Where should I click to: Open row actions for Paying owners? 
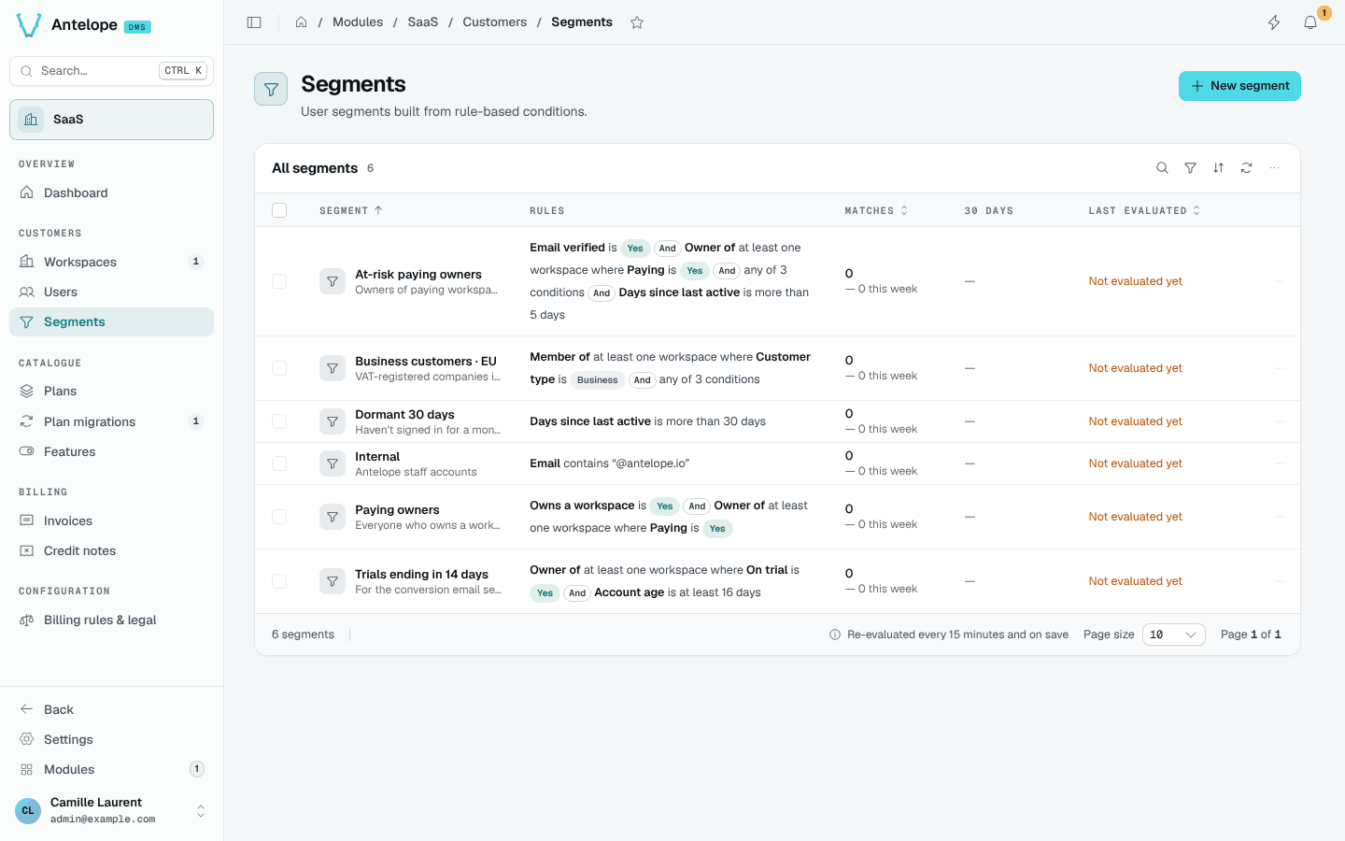click(1280, 517)
